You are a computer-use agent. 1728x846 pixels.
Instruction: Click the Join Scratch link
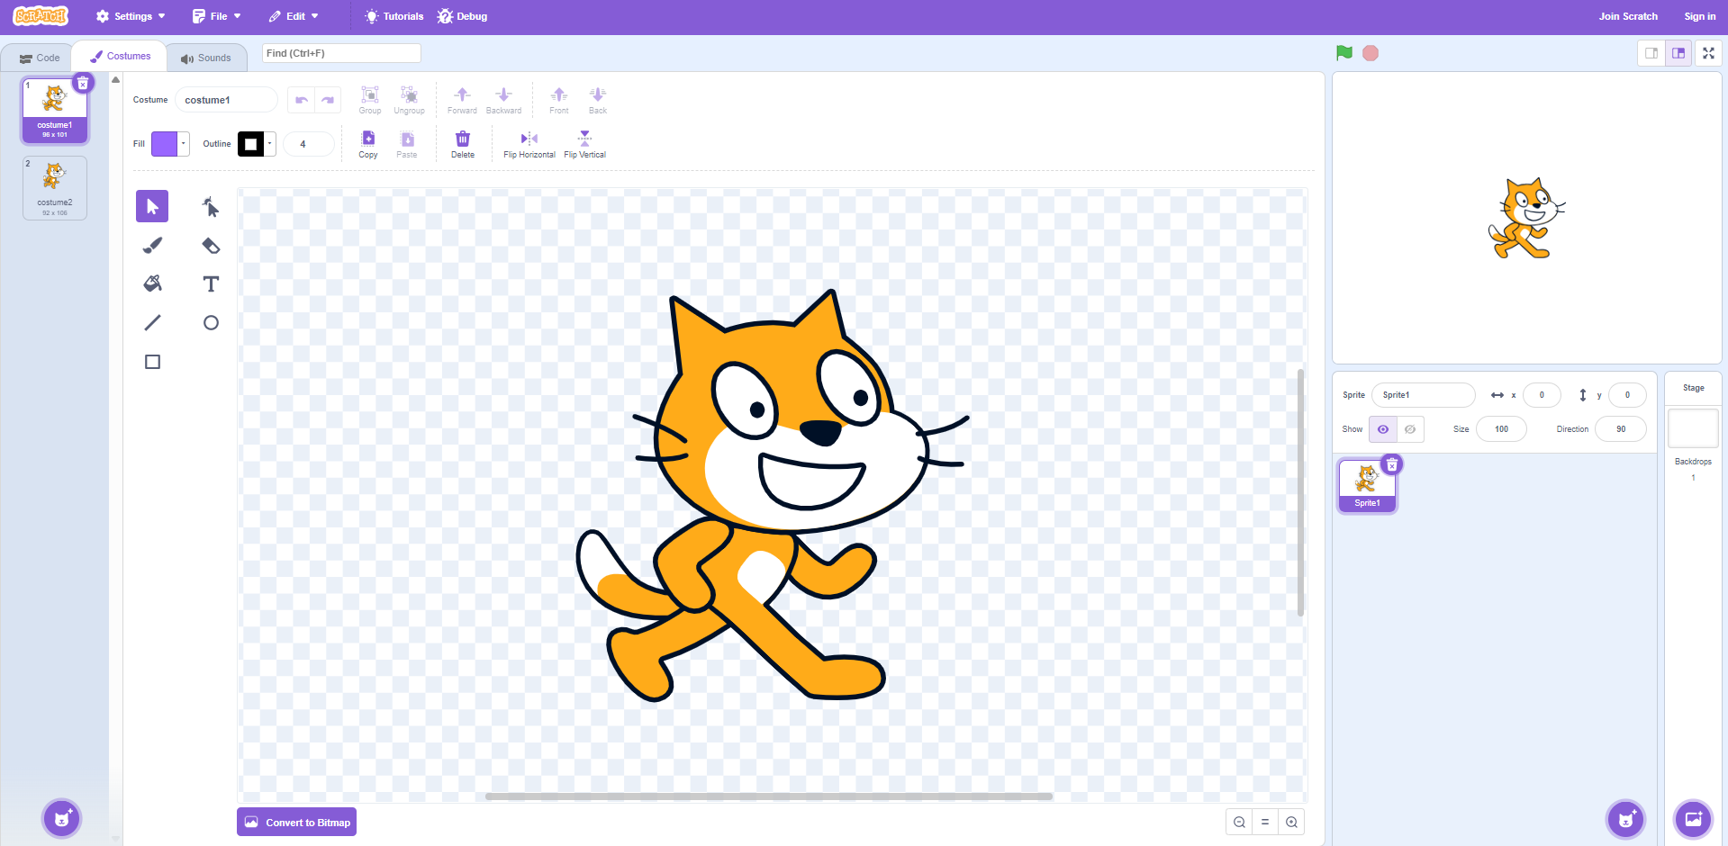1627,16
